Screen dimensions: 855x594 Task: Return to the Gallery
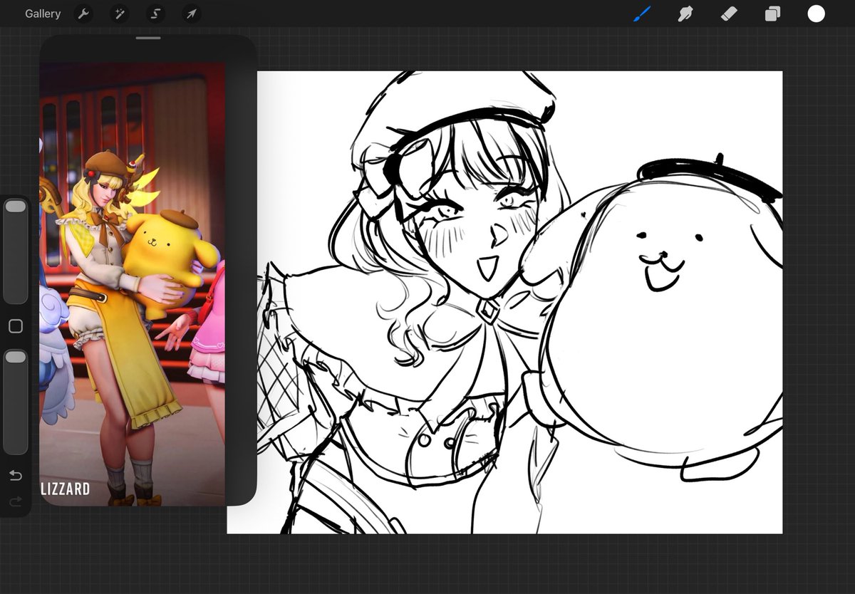[43, 14]
